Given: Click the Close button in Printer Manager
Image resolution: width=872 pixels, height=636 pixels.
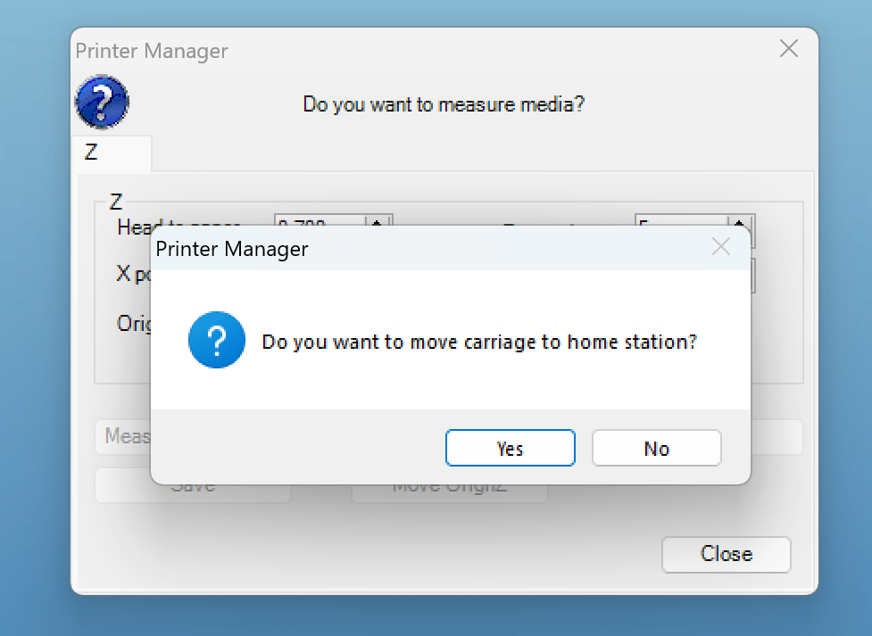Looking at the screenshot, I should 726,554.
